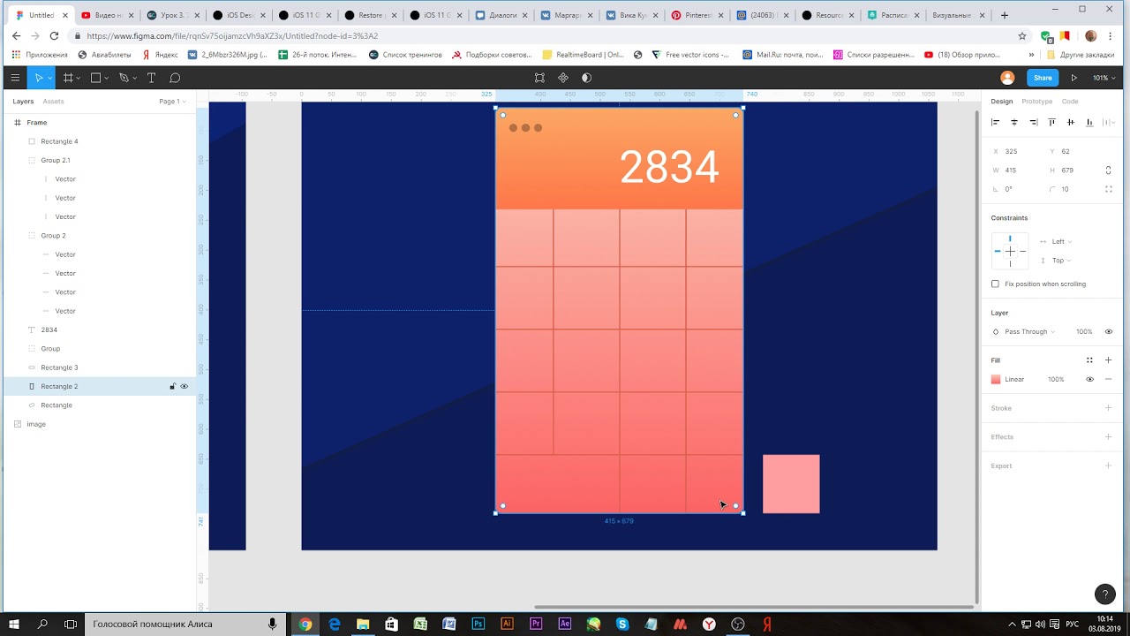Toggle layer visibility eye in Layer section
The image size is (1130, 636).
tap(1108, 331)
